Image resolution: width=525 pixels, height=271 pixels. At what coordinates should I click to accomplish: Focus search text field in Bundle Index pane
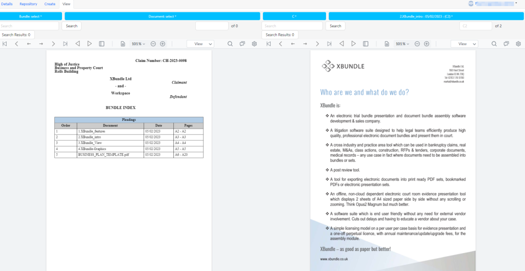29,26
